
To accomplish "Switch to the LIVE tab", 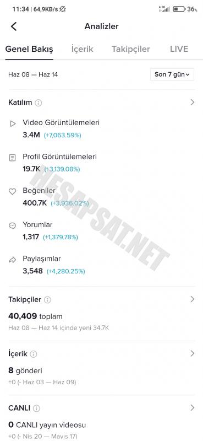I will point(179,49).
